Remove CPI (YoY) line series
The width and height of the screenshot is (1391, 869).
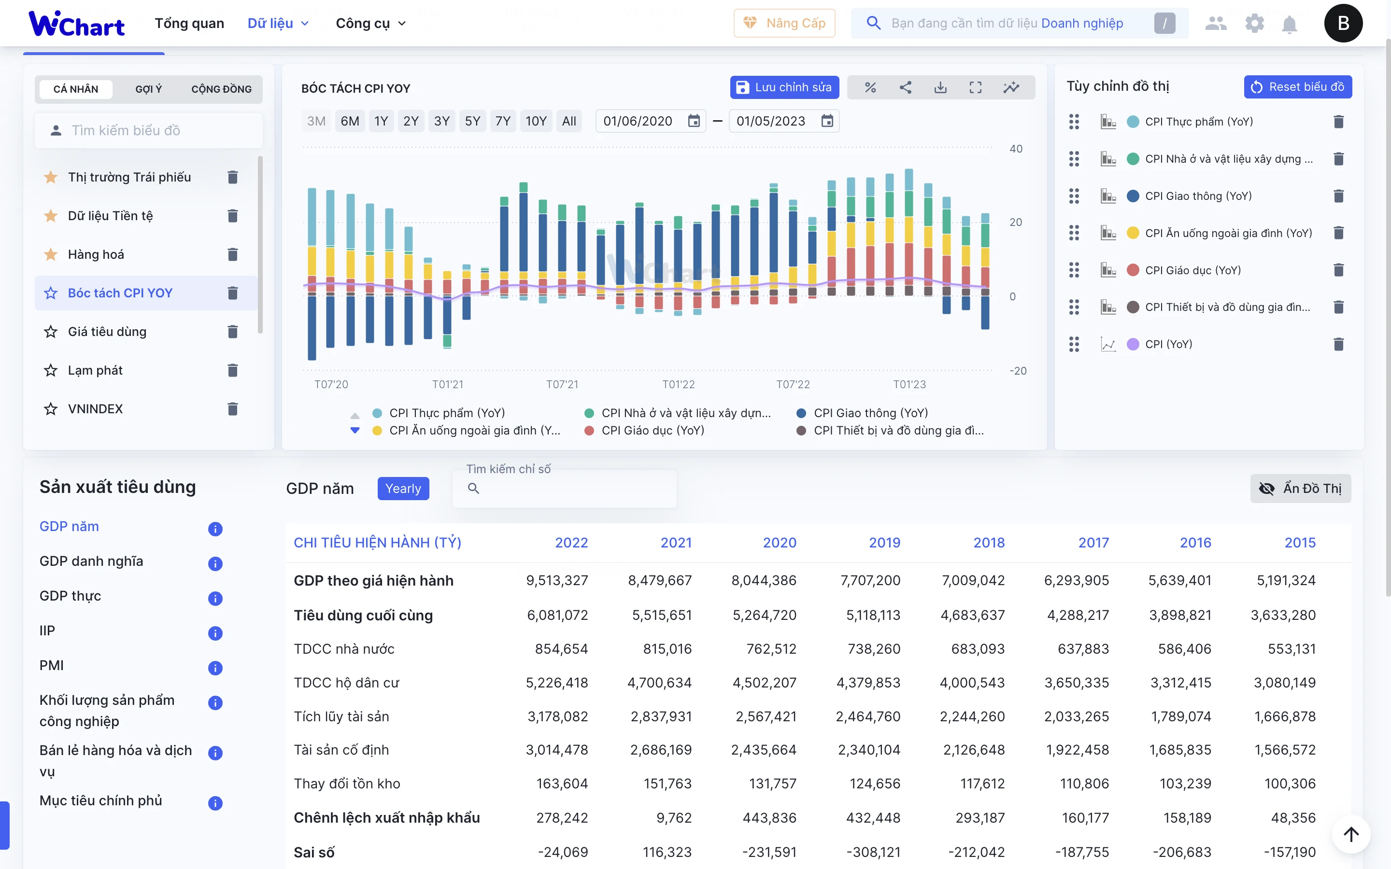click(x=1339, y=344)
